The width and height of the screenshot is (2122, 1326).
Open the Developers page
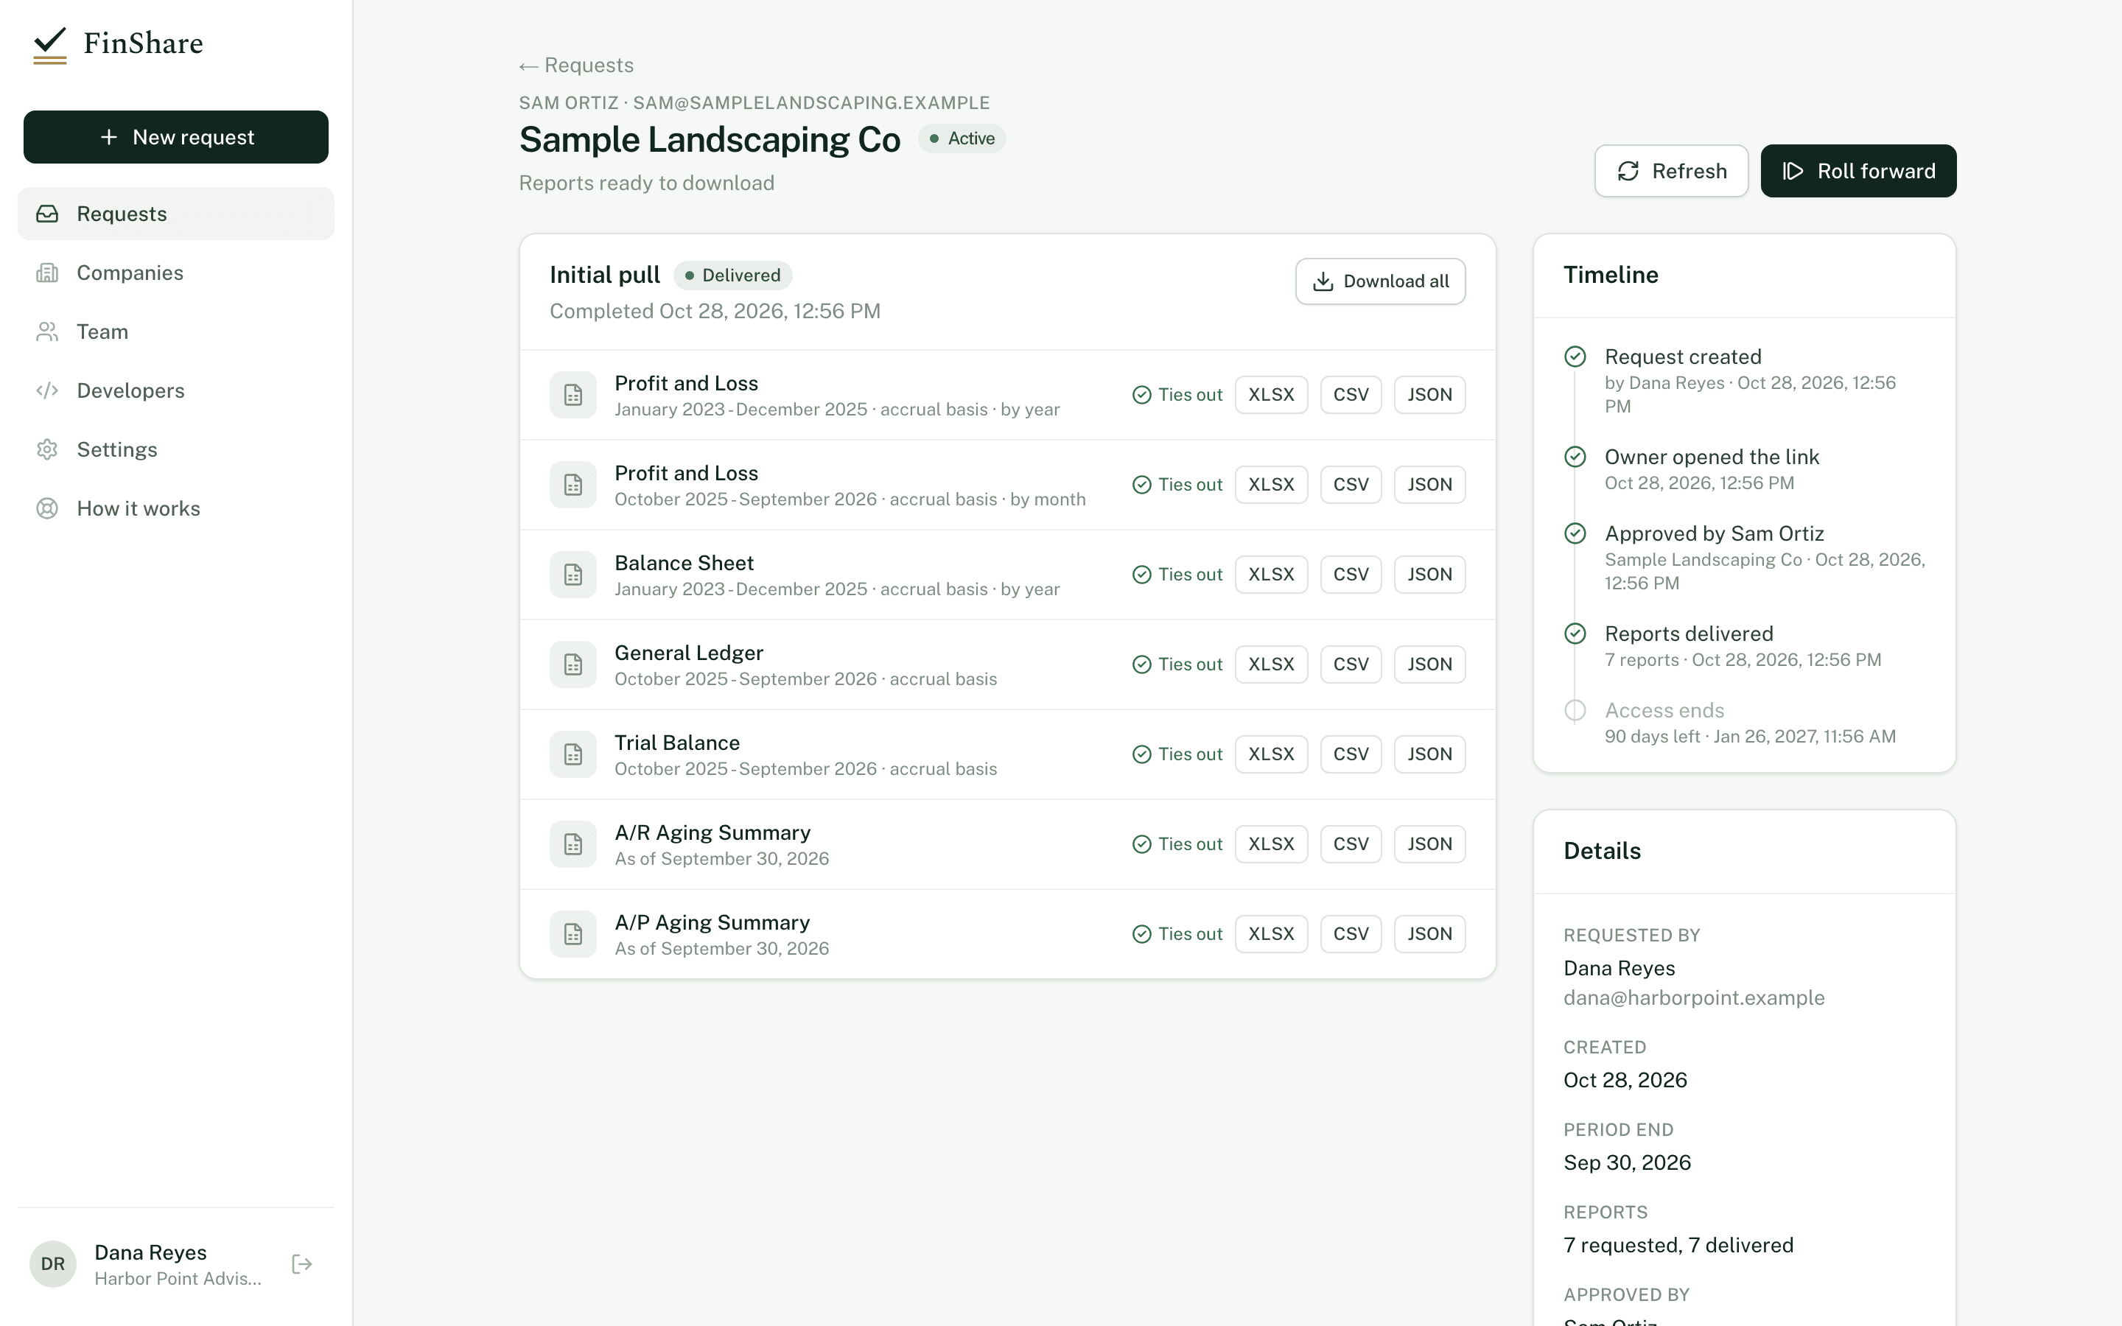click(x=176, y=390)
